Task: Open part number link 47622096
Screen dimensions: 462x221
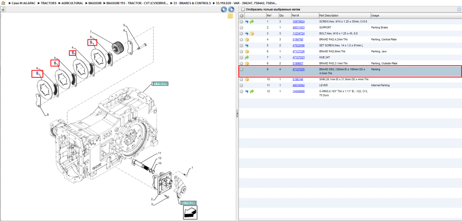Action: 298,46
